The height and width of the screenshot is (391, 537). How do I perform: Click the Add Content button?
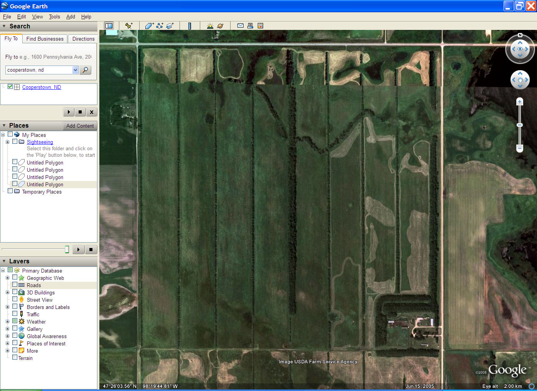(80, 126)
